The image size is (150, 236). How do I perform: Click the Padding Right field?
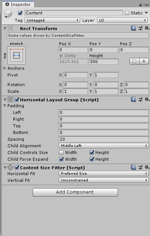104,119
